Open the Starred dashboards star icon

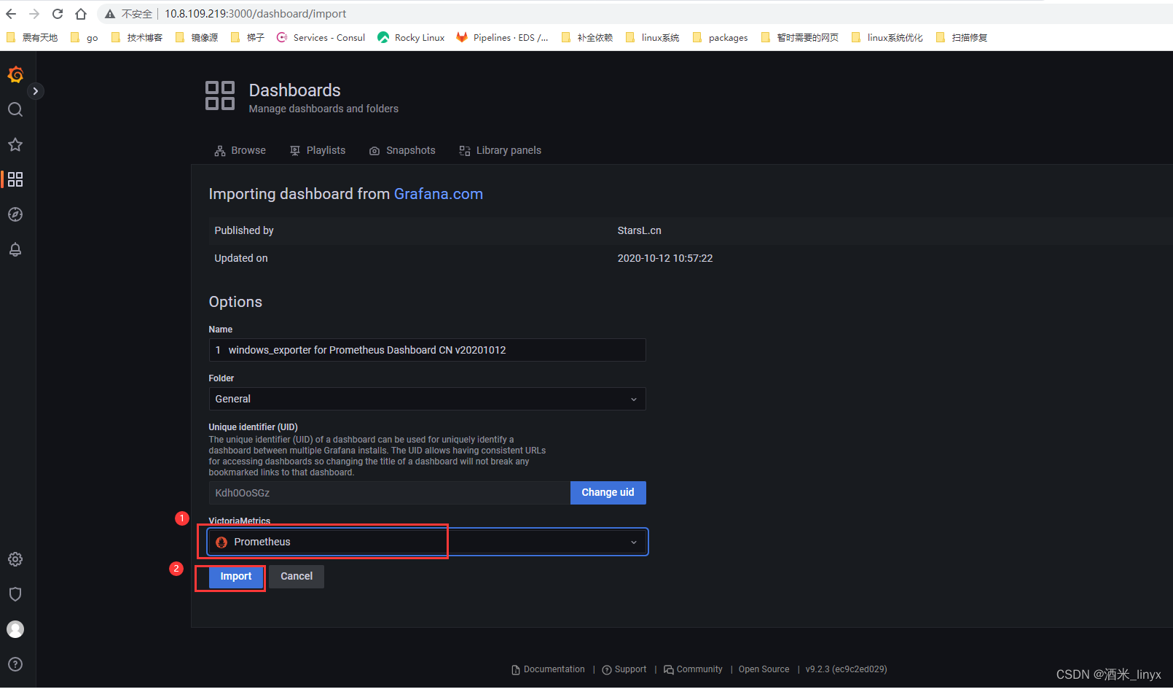(15, 144)
